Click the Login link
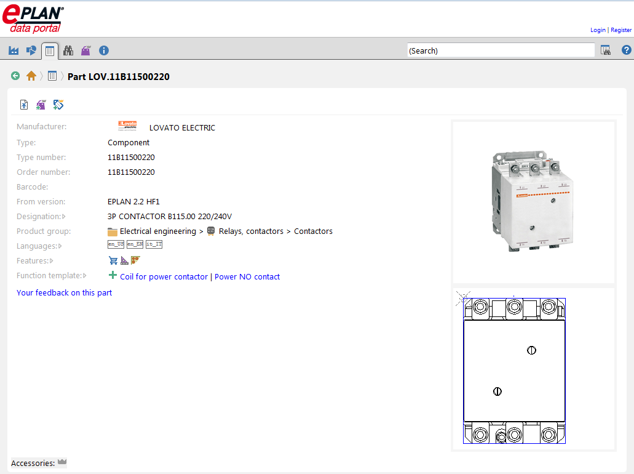634x474 pixels. click(598, 30)
